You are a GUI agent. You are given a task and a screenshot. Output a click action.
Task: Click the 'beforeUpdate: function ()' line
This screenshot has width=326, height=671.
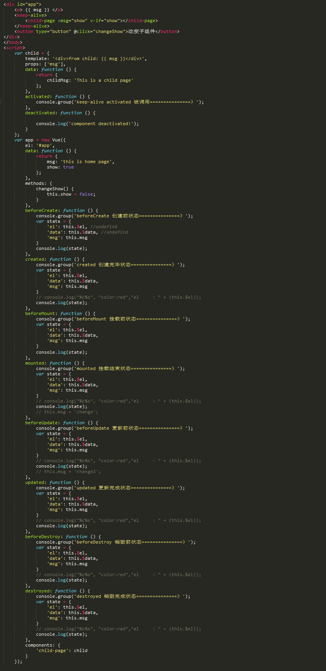pos(62,423)
